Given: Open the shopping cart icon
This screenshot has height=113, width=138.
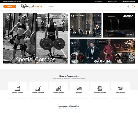Looking at the screenshot, I should click(133, 6).
